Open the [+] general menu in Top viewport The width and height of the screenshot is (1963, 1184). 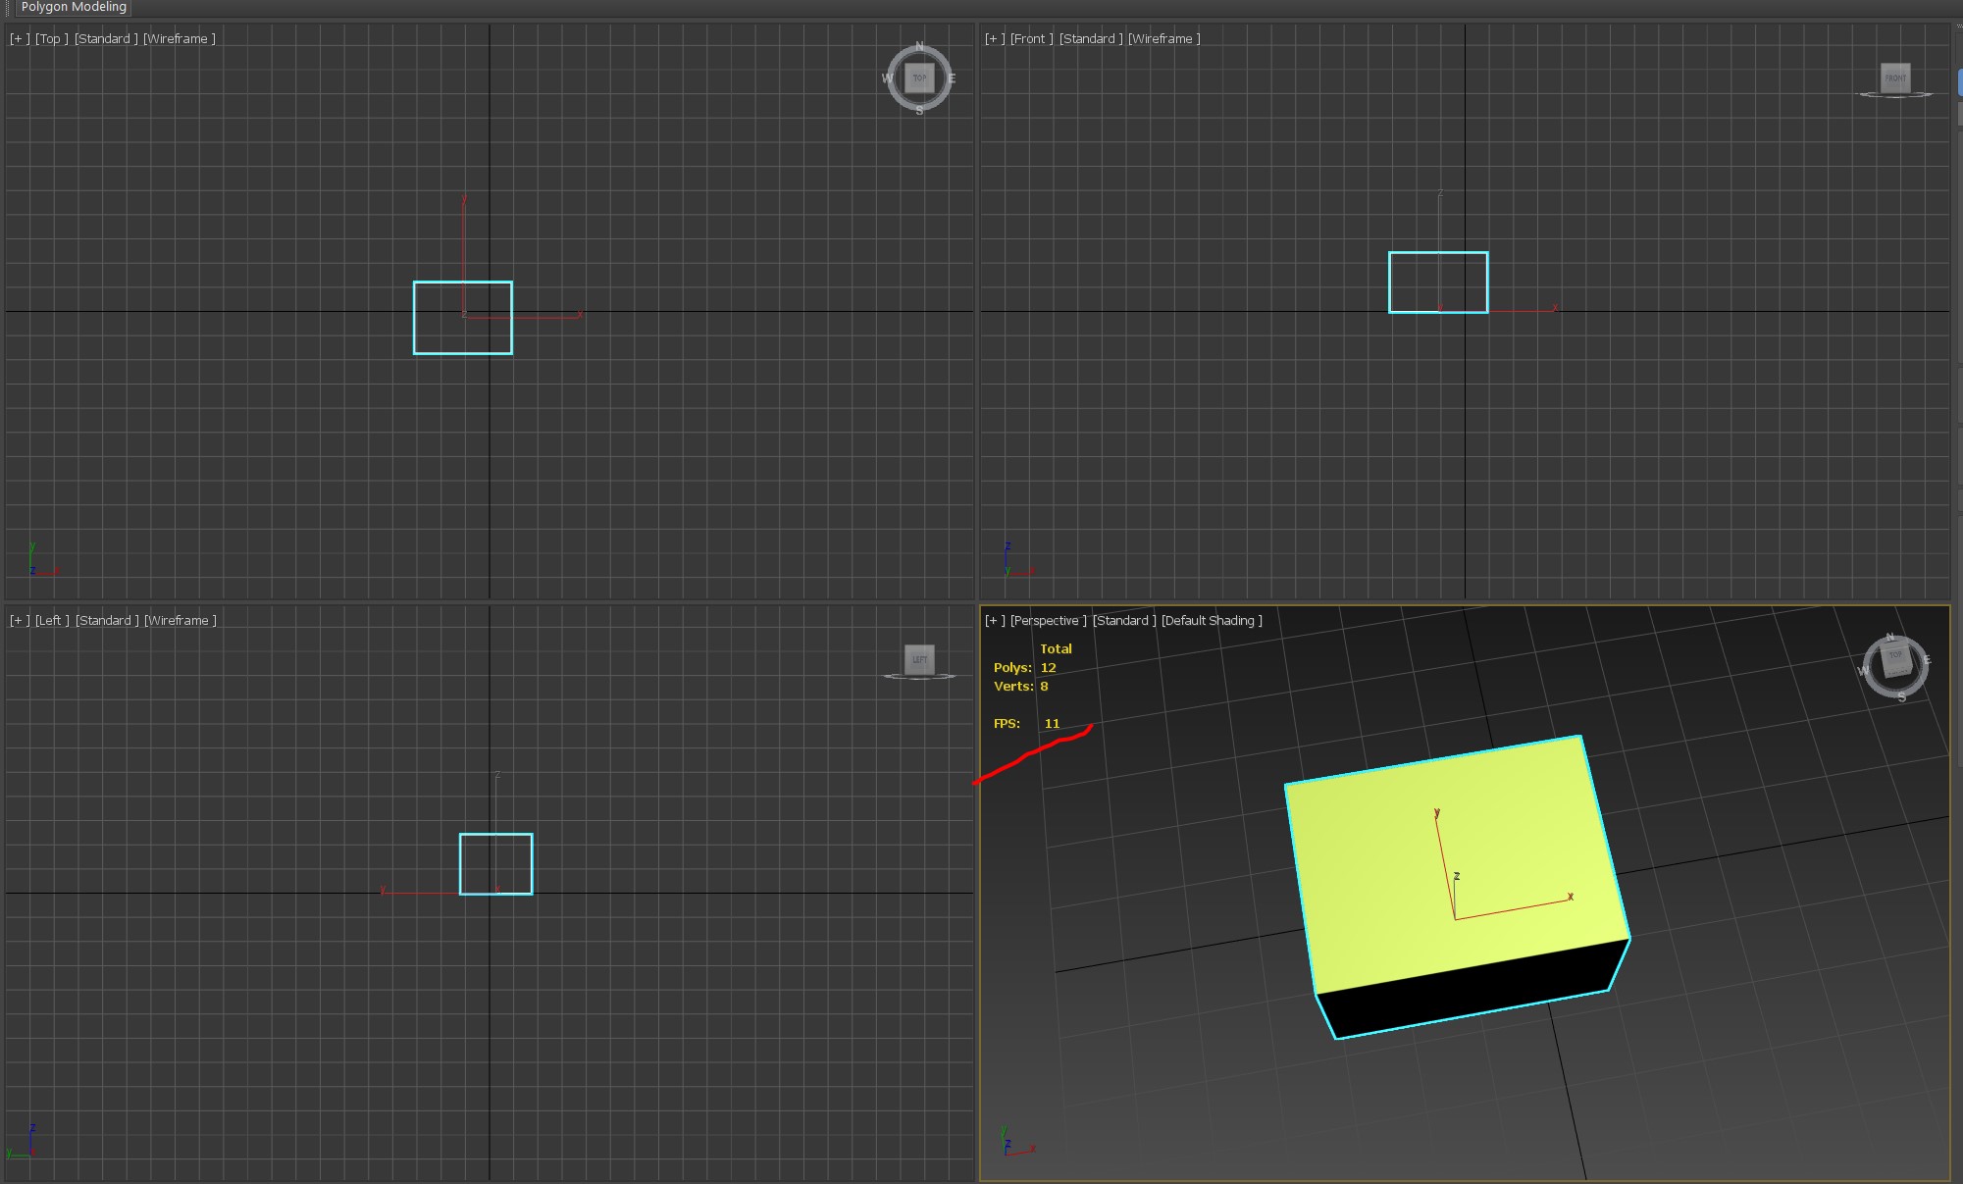click(20, 39)
